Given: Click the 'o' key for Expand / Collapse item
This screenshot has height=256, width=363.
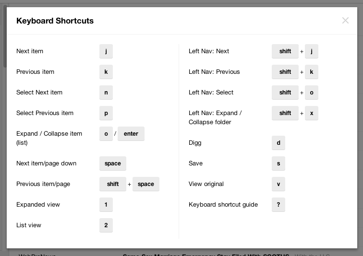Looking at the screenshot, I should 106,134.
